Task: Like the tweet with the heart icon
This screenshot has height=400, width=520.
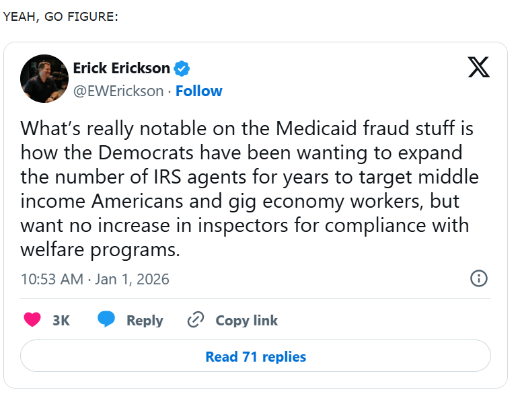Action: (x=32, y=320)
